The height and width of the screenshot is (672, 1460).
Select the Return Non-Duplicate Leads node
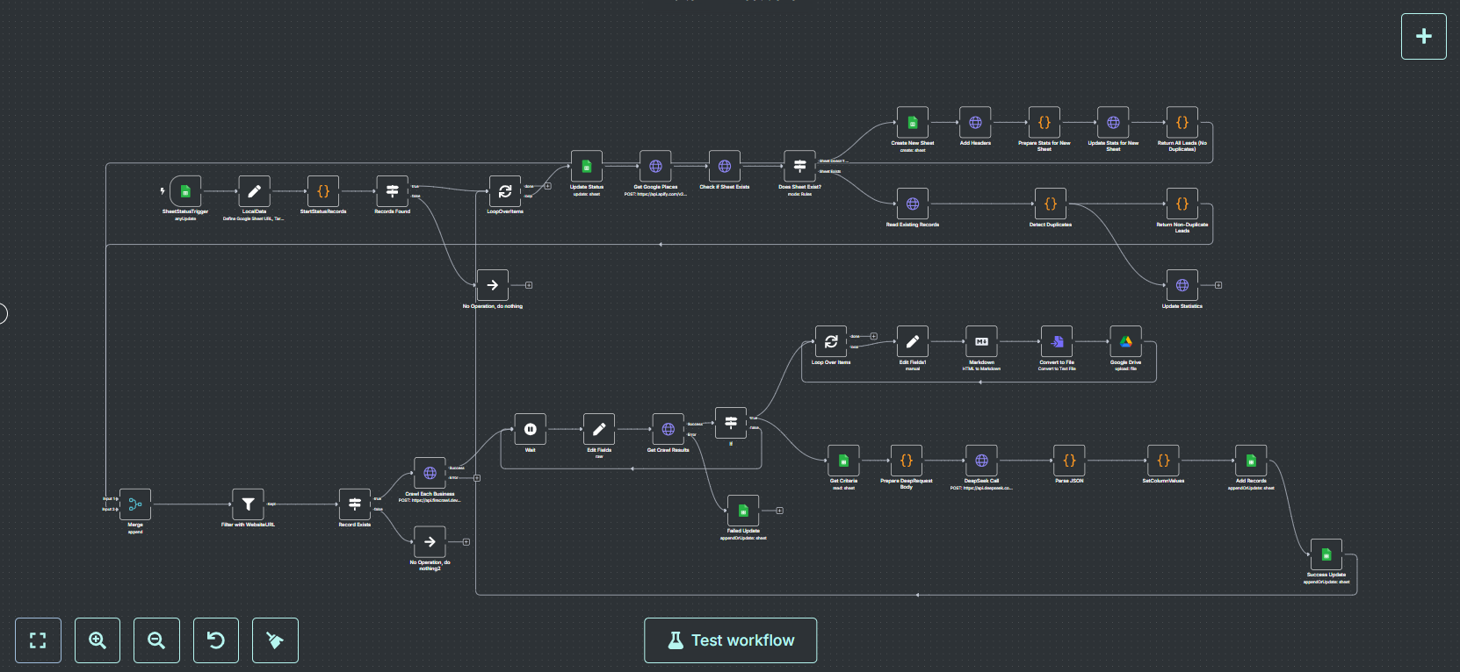pyautogui.click(x=1182, y=204)
